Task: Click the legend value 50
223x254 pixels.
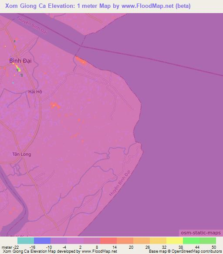Action: [x=214, y=247]
